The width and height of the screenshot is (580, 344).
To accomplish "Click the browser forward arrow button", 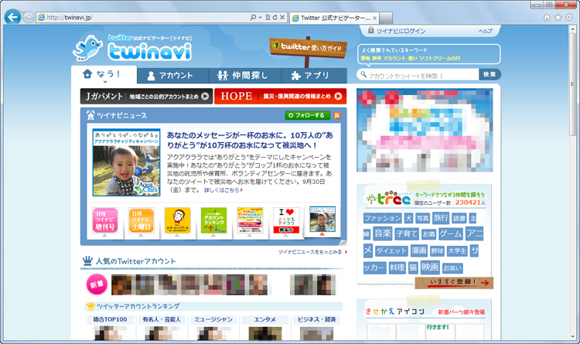I will pos(28,17).
